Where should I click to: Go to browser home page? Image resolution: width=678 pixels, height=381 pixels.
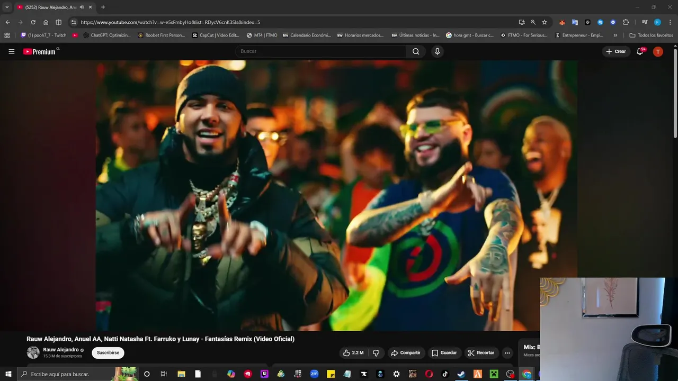point(46,22)
